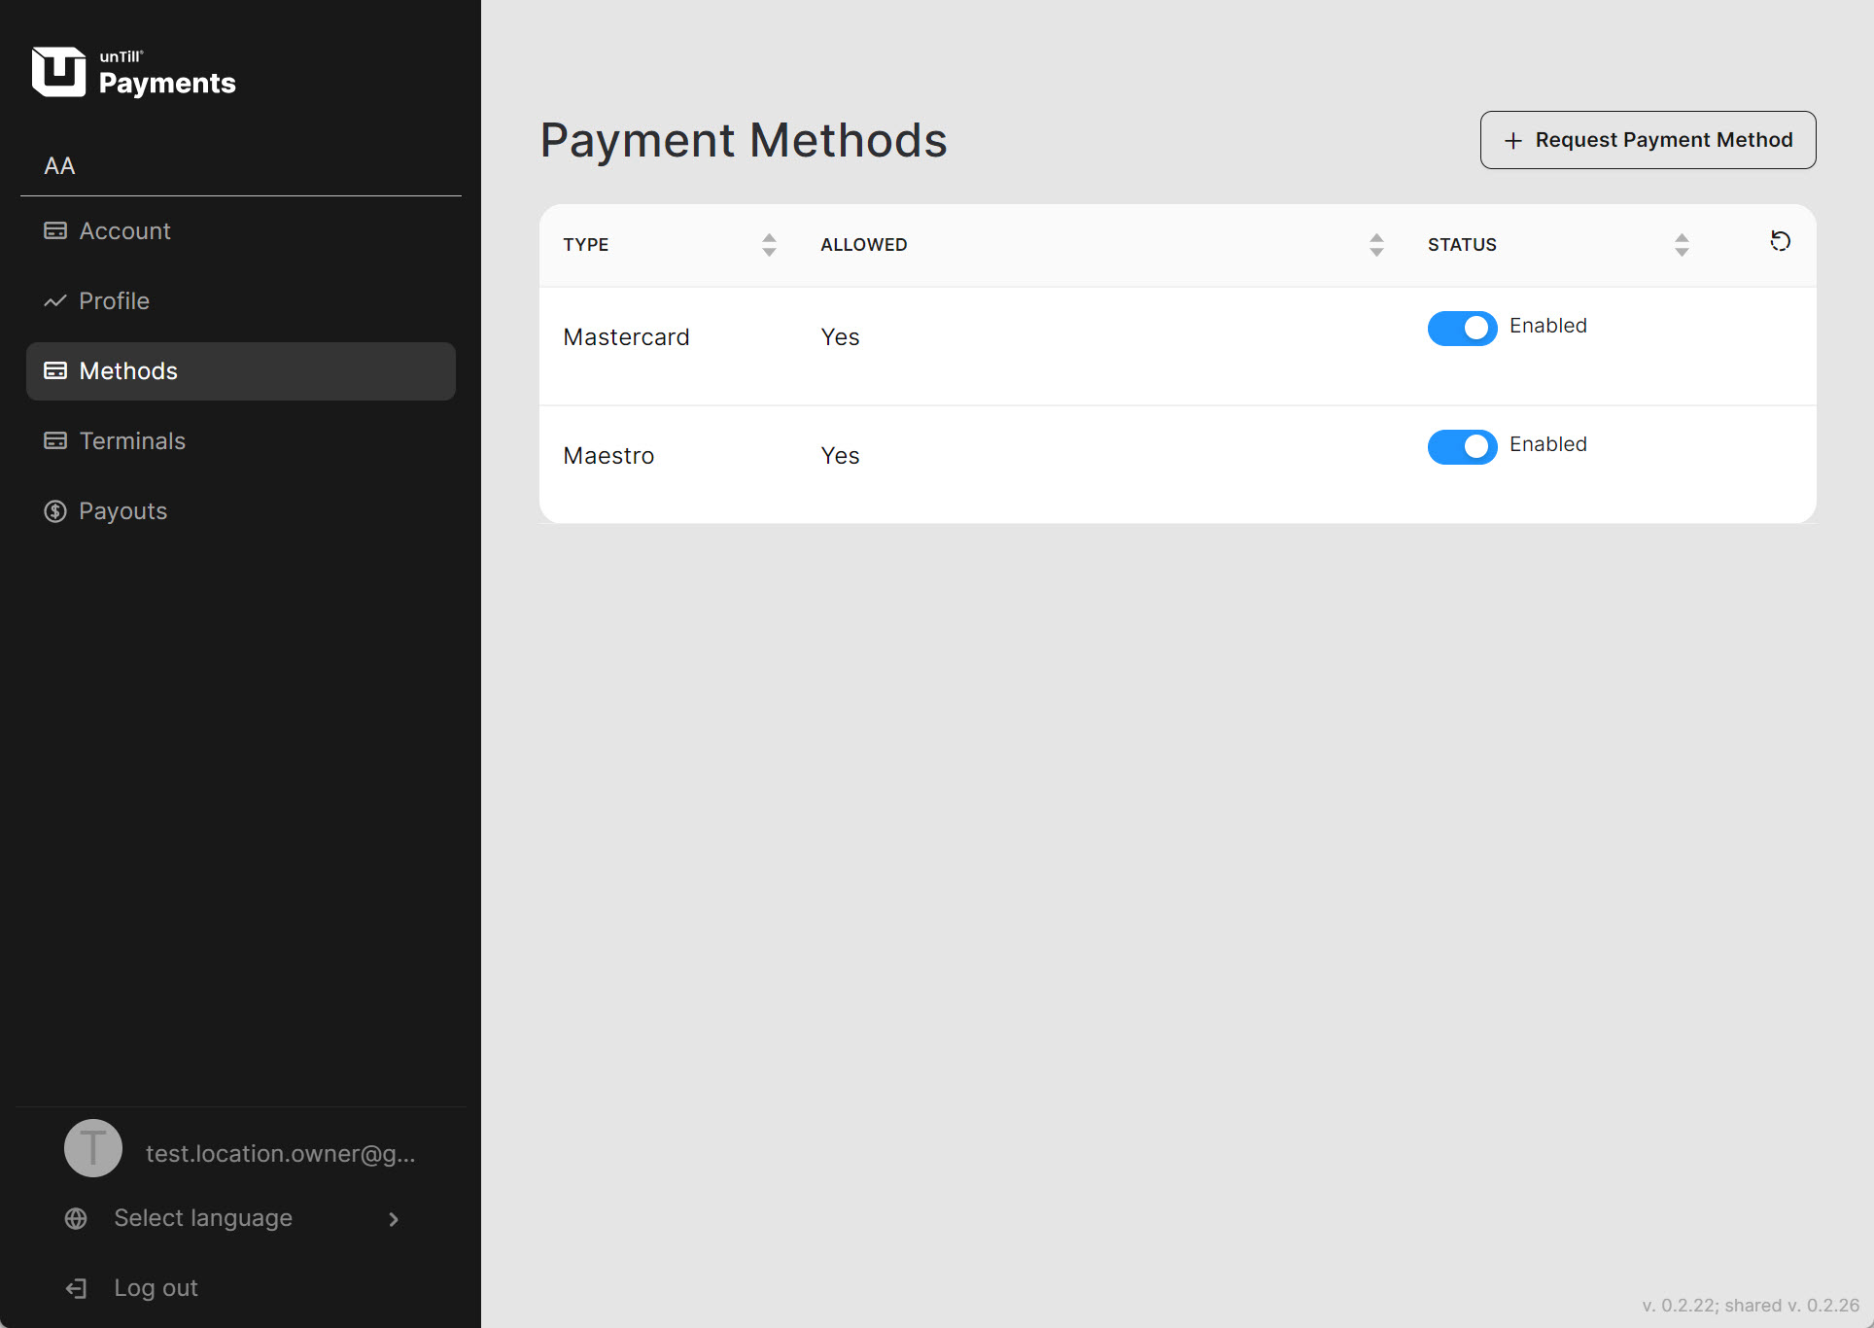The height and width of the screenshot is (1328, 1874).
Task: Click the Log out link
Action: [156, 1289]
